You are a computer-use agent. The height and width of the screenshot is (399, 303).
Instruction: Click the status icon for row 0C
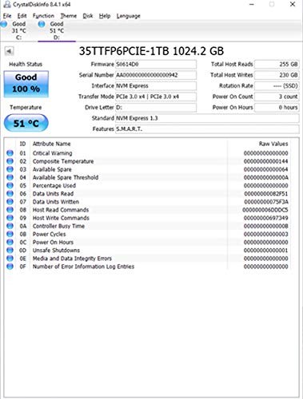10,242
